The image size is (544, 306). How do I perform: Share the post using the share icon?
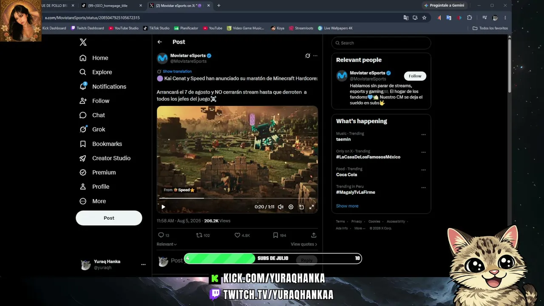[314, 235]
